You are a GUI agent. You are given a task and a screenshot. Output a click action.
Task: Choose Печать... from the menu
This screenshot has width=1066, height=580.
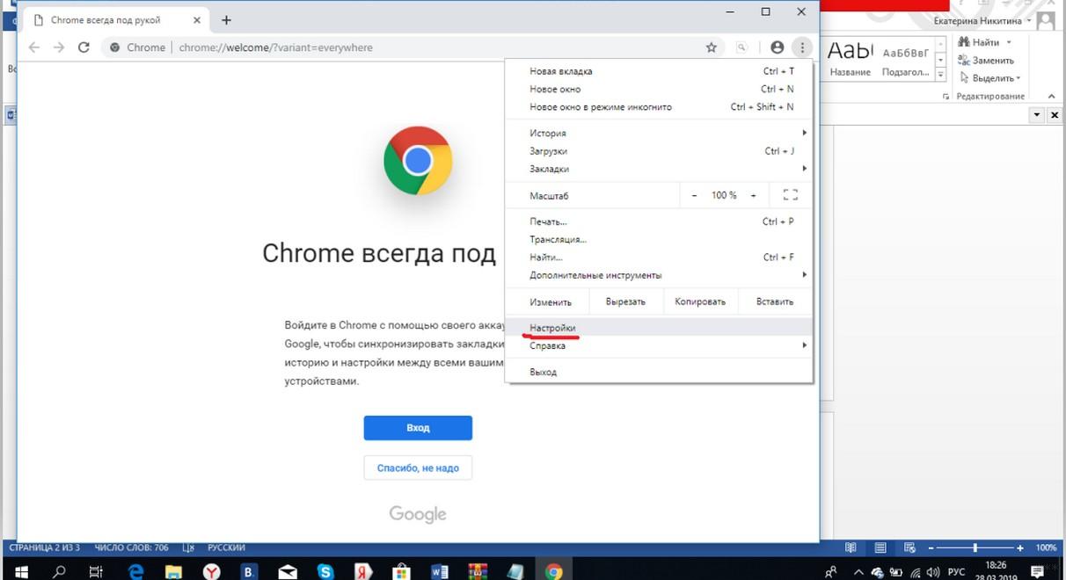(659, 221)
